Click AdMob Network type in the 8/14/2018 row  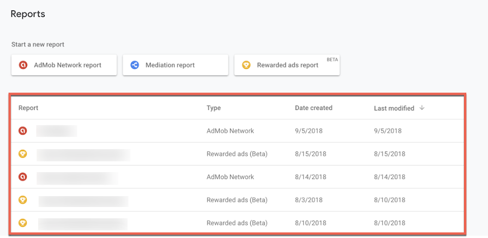coord(230,177)
